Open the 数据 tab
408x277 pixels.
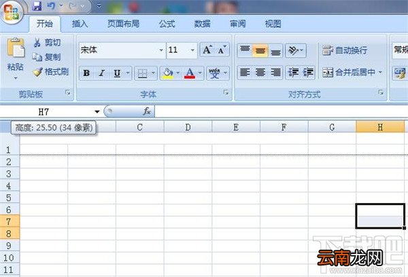click(x=202, y=24)
